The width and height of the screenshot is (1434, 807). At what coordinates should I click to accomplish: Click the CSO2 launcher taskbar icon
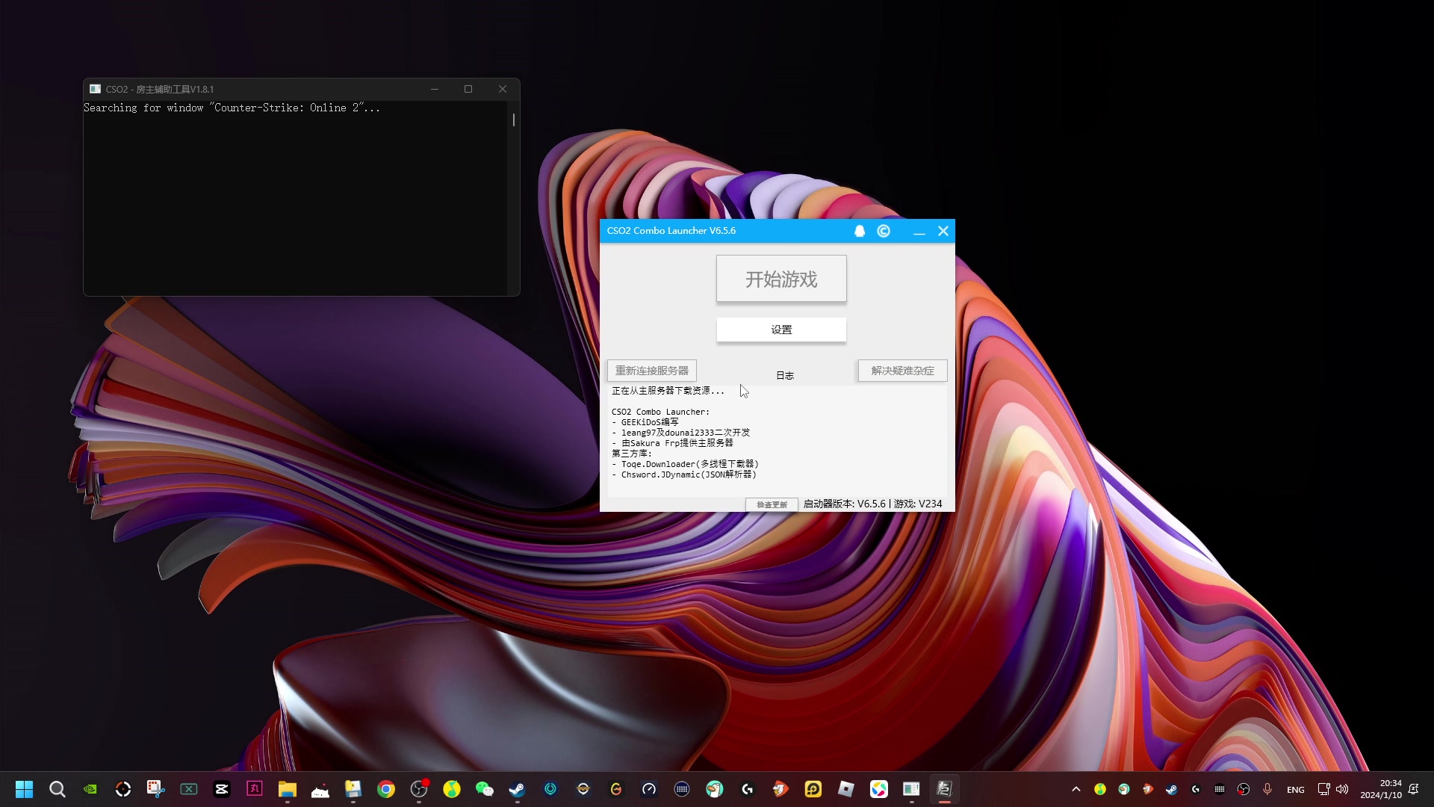[x=944, y=789]
